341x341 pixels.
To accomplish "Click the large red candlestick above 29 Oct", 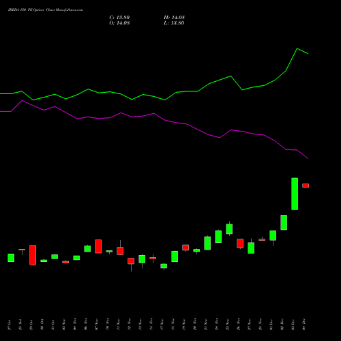I will pos(33,255).
